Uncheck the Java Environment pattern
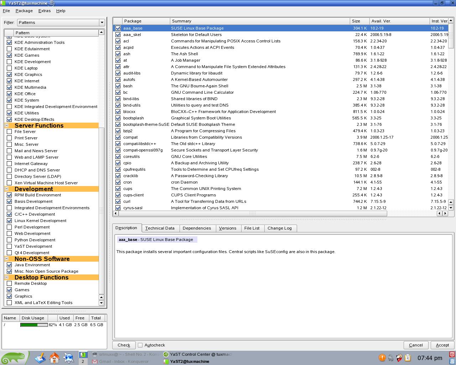This screenshot has height=365, width=456. pyautogui.click(x=10, y=265)
